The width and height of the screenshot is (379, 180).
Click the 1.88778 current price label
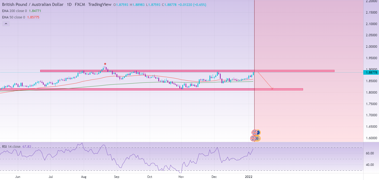pyautogui.click(x=372, y=73)
